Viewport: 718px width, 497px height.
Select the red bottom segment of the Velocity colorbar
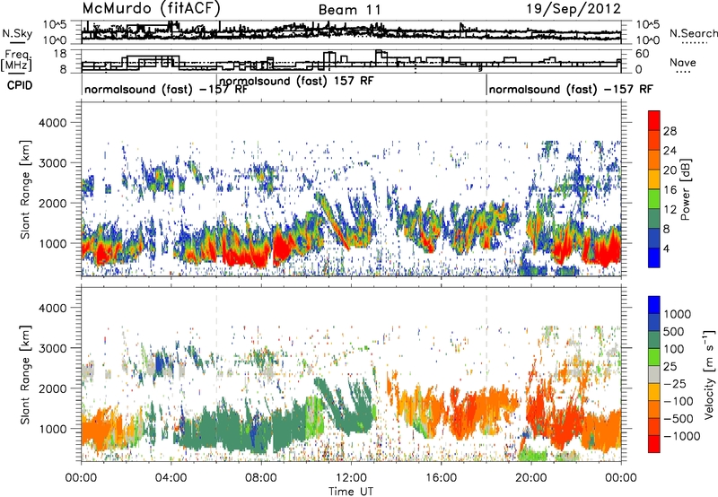tap(654, 444)
